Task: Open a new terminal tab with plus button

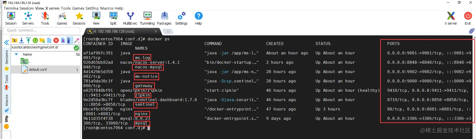Action: (168, 32)
